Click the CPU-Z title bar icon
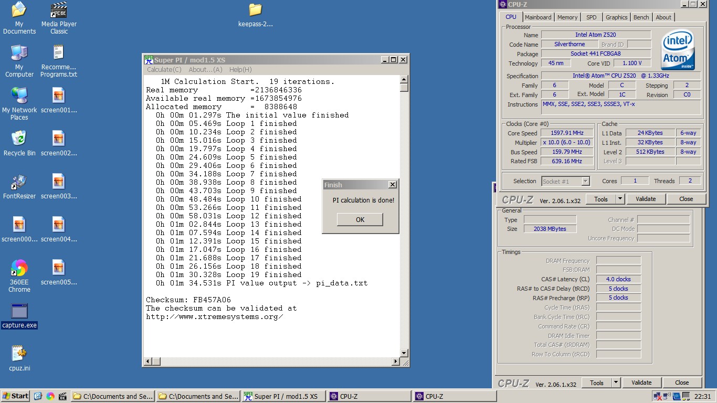Screen dimensions: 717x403 [503, 4]
